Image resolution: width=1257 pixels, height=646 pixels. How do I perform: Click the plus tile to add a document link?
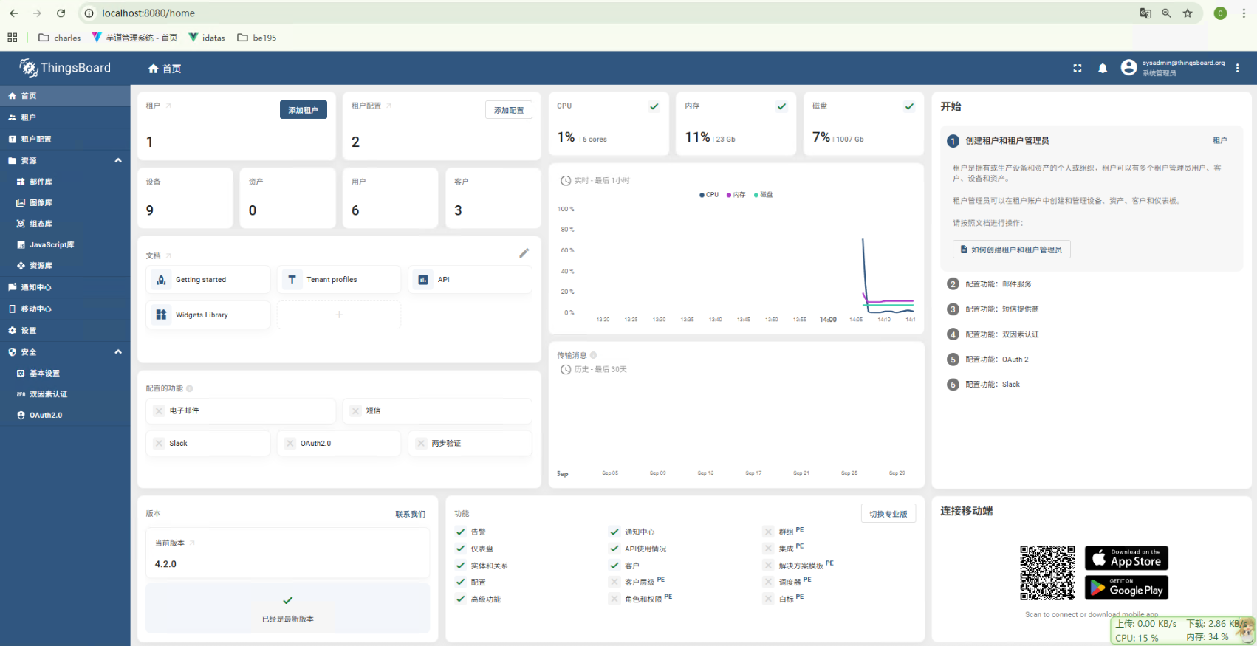339,315
